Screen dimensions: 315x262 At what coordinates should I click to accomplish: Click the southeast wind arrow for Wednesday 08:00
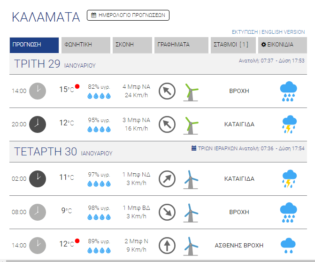point(167,212)
